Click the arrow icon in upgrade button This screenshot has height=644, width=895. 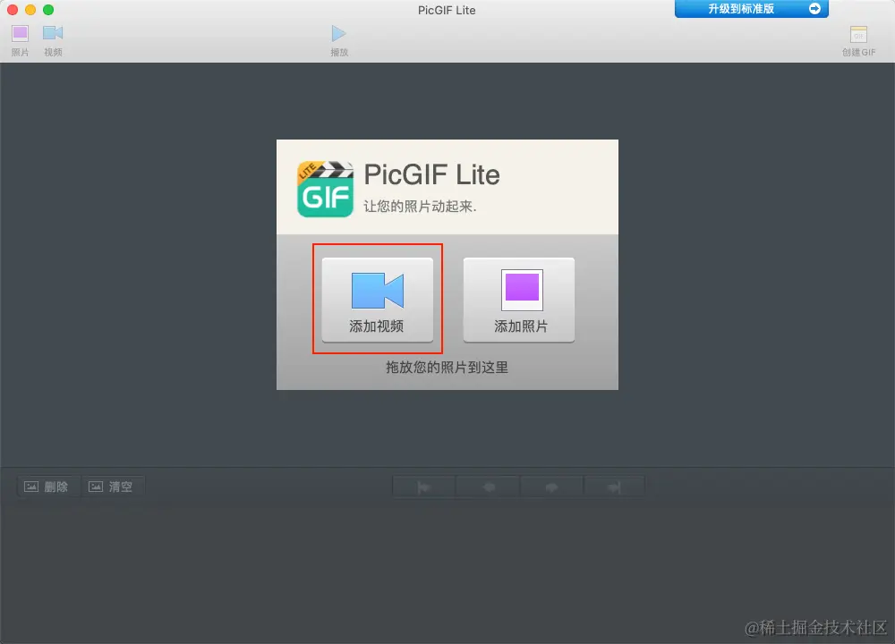(814, 9)
